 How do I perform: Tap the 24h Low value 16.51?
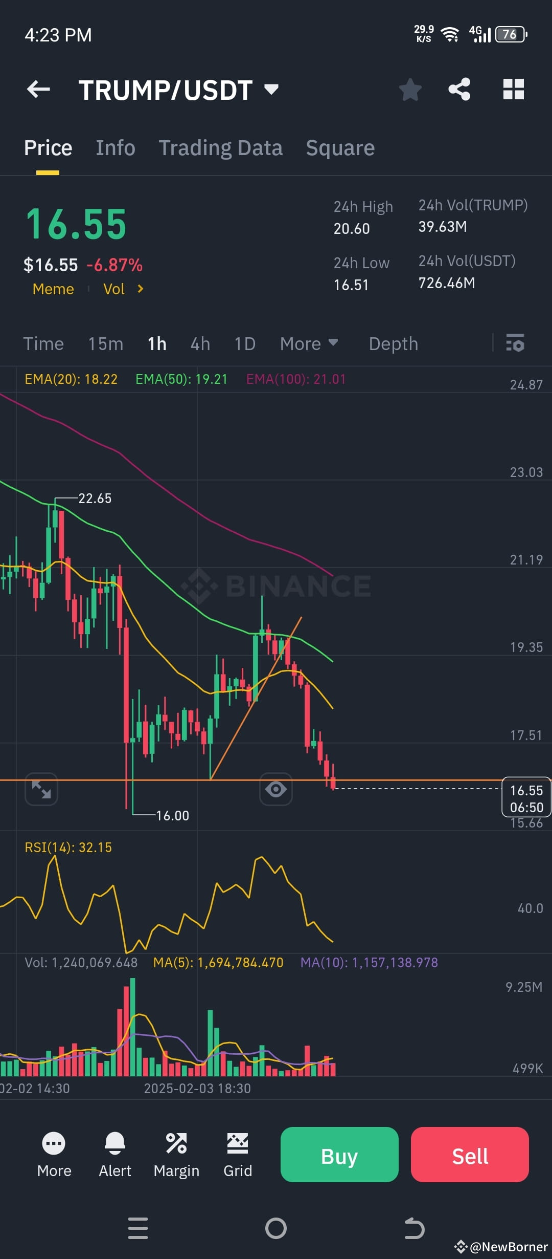click(351, 285)
